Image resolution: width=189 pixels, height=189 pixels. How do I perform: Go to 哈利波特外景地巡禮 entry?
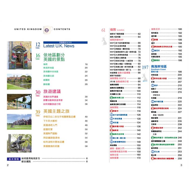[x=54, y=142]
